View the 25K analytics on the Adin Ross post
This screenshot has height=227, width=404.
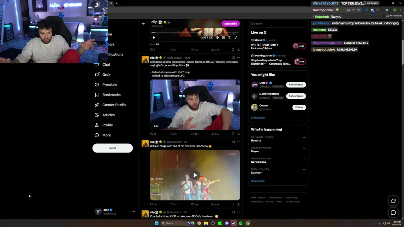click(x=215, y=134)
